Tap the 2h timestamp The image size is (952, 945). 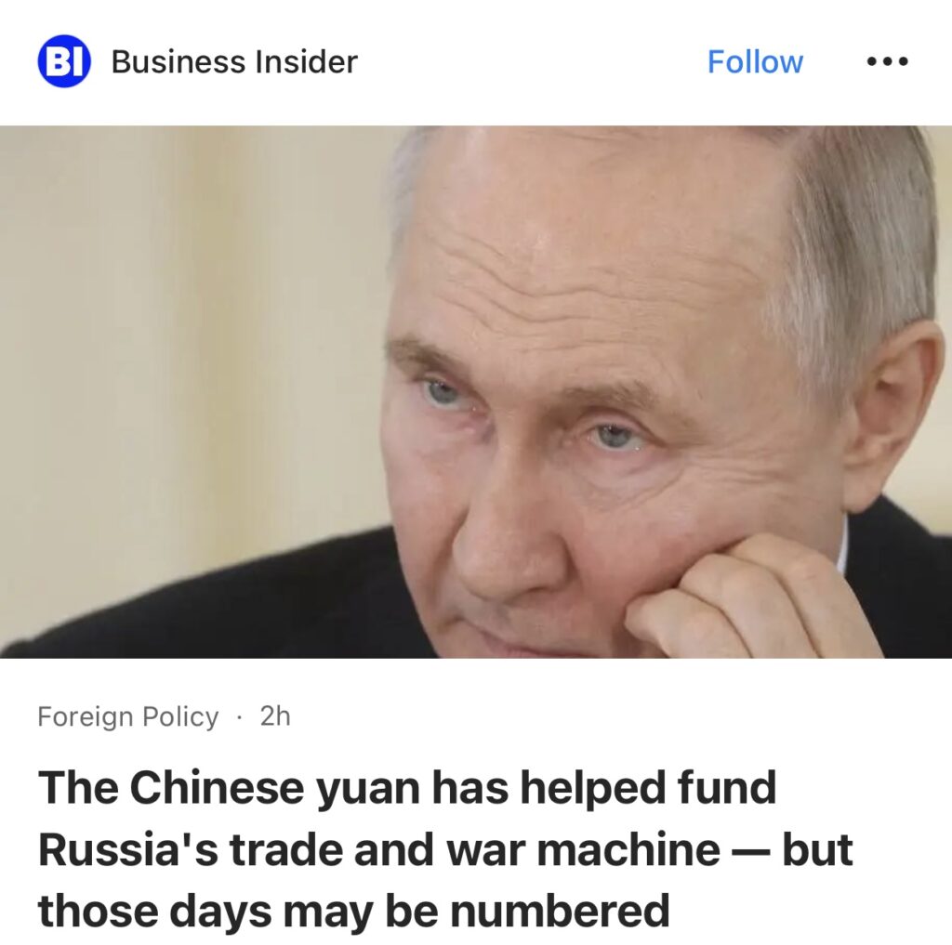(275, 716)
